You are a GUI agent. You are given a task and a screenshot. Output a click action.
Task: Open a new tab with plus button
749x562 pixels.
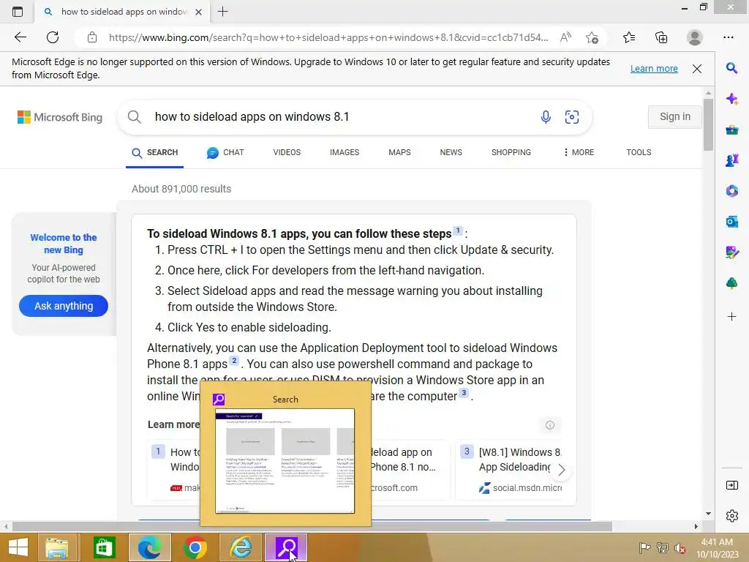coord(222,12)
